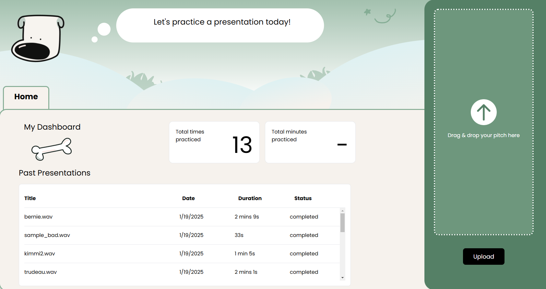This screenshot has width=546, height=289.
Task: Click the 'My Dashboard' heading
Action: [52, 127]
